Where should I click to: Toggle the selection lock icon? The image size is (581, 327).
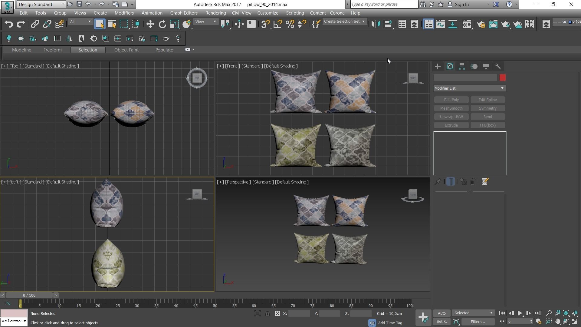[268, 314]
